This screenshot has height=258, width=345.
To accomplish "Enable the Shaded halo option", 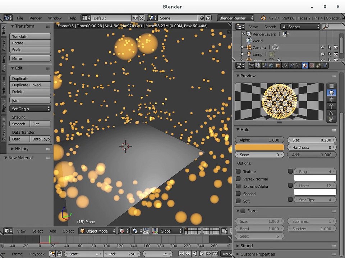I will click(238, 193).
